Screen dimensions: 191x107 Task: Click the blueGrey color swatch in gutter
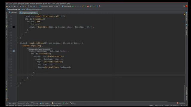pyautogui.click(x=14, y=51)
